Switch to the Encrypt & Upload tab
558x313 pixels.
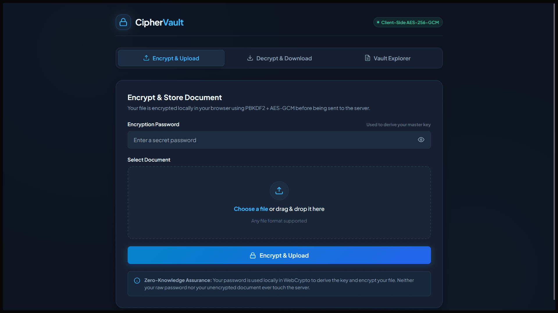click(171, 58)
